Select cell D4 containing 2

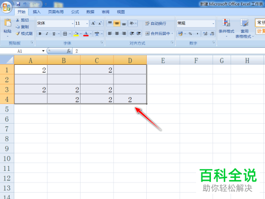click(130, 99)
